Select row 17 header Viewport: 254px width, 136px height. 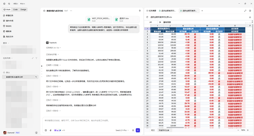pos(147,73)
